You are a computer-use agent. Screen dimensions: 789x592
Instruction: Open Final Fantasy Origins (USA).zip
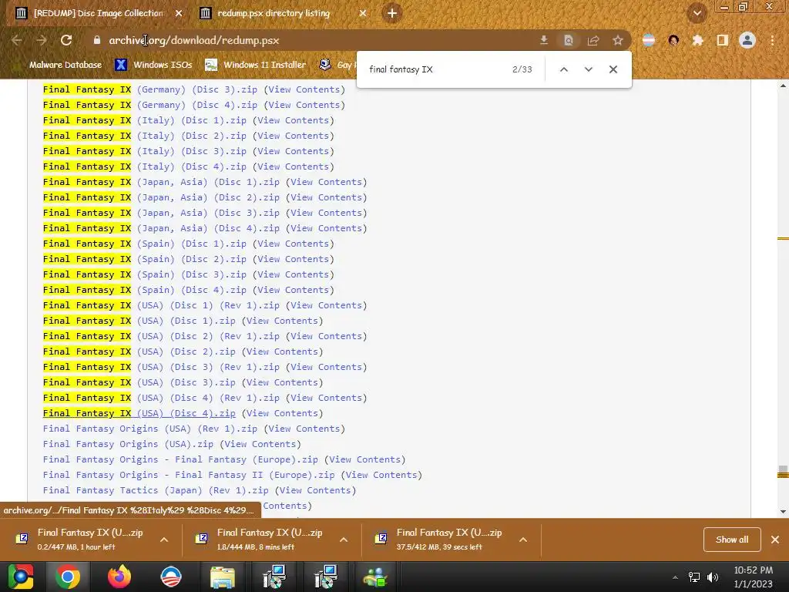128,444
